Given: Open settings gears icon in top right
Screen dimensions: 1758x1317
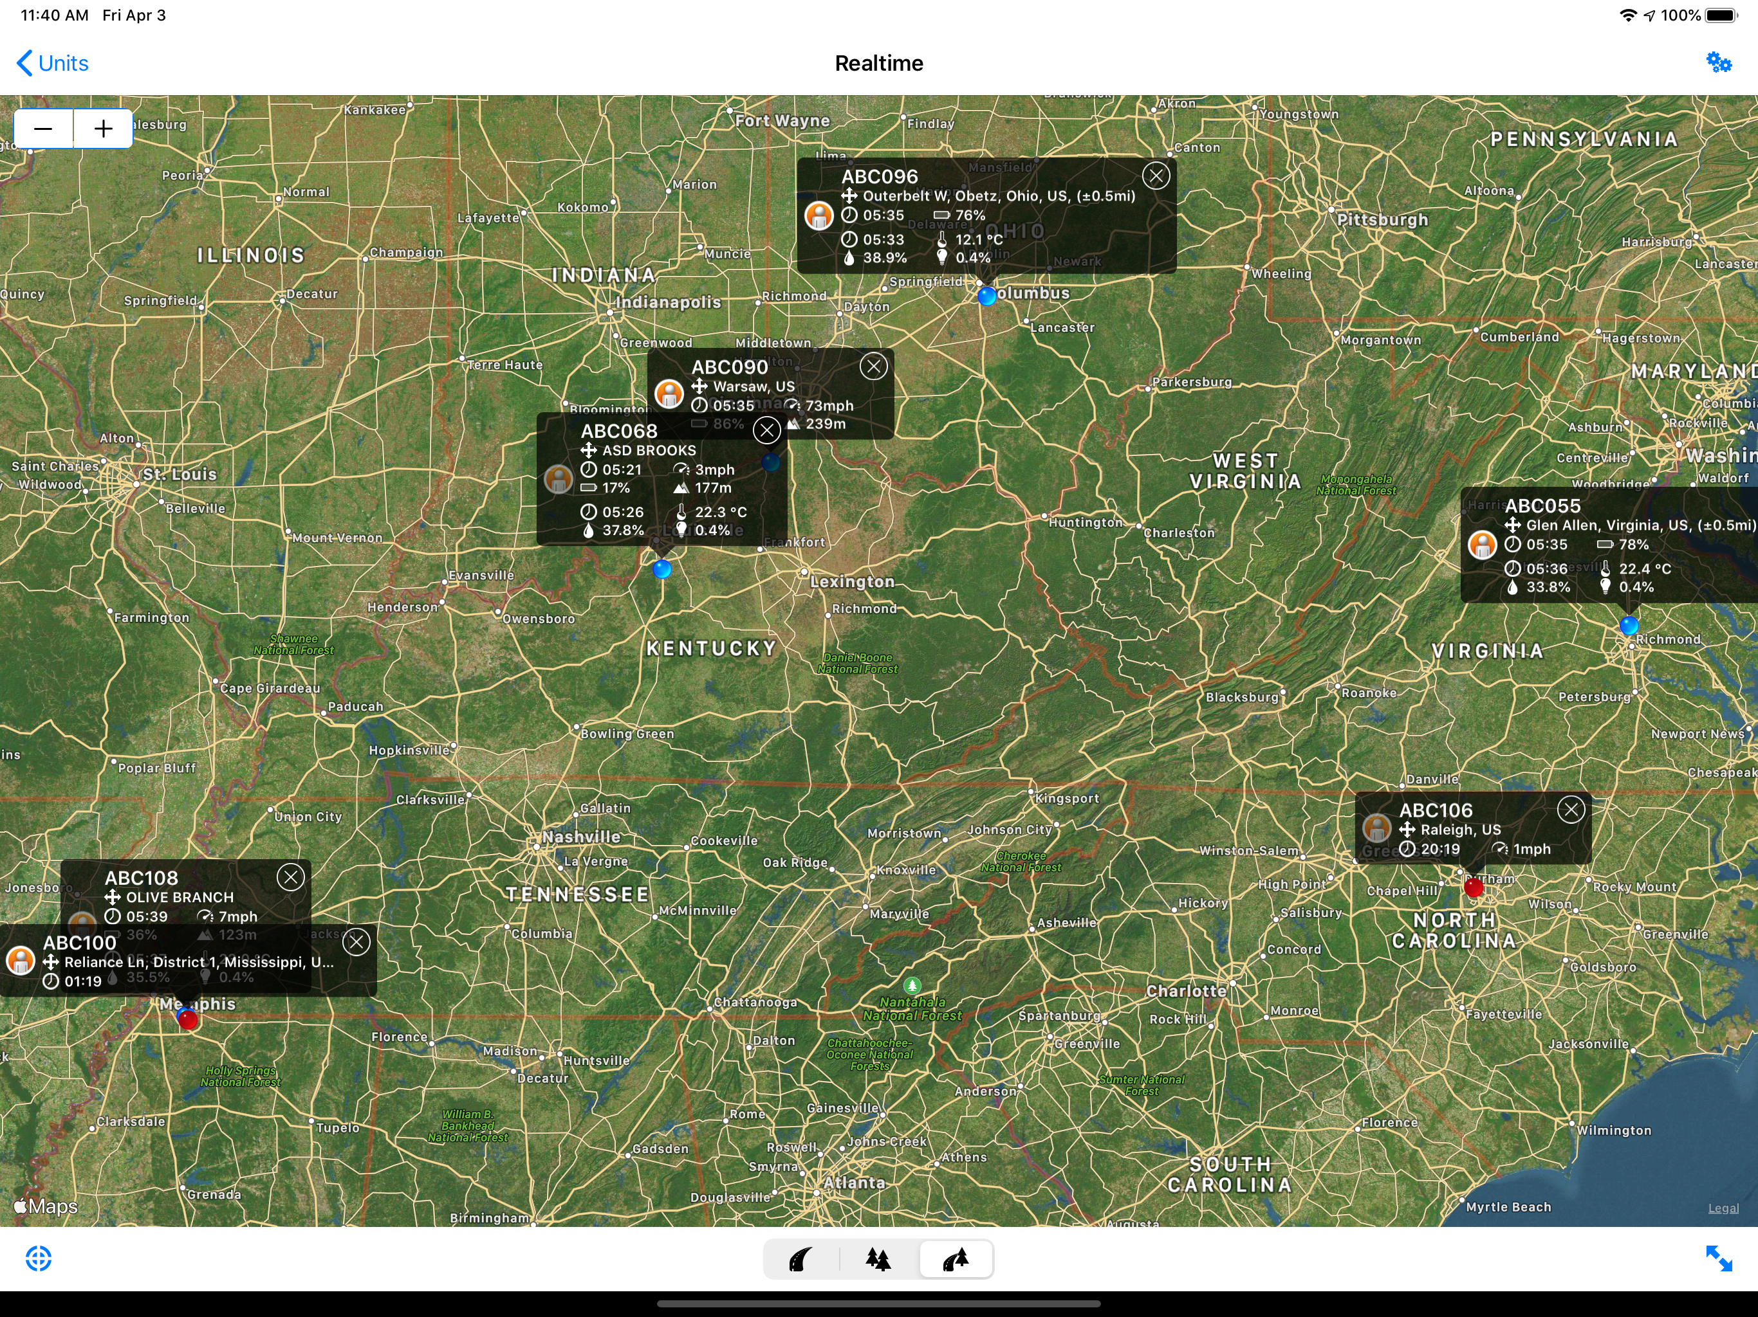Looking at the screenshot, I should click(1718, 63).
